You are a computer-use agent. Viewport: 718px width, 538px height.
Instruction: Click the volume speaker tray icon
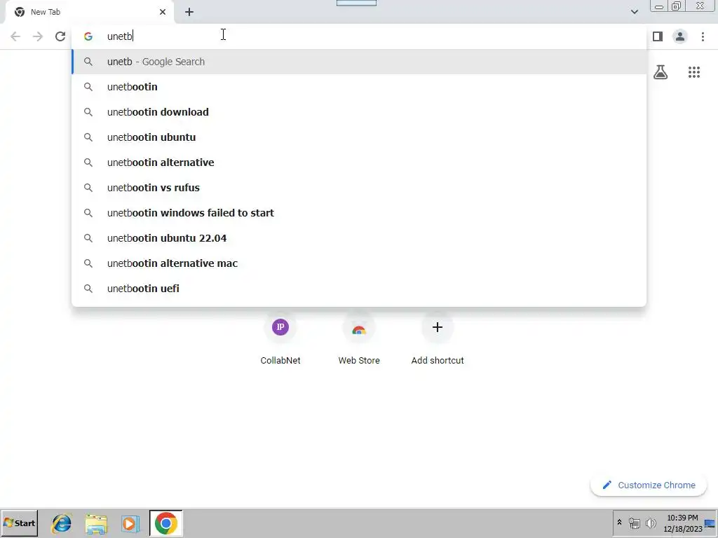tap(650, 523)
